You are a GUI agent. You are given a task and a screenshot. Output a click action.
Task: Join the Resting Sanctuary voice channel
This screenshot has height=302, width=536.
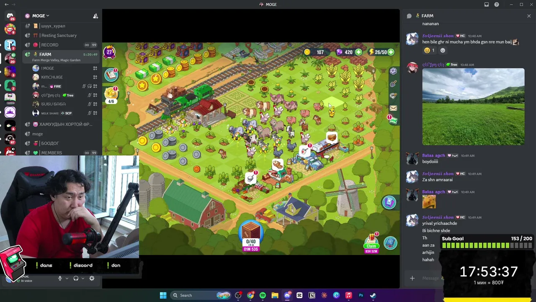[x=61, y=36]
